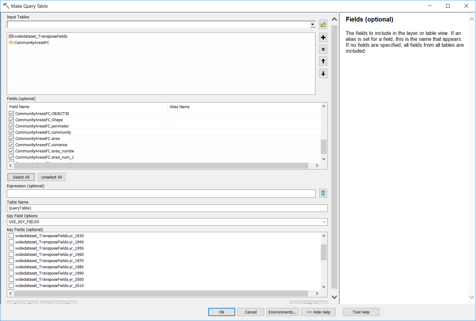Click main dialog vertical scrollbar thumb
The image size is (476, 321).
click(334, 157)
